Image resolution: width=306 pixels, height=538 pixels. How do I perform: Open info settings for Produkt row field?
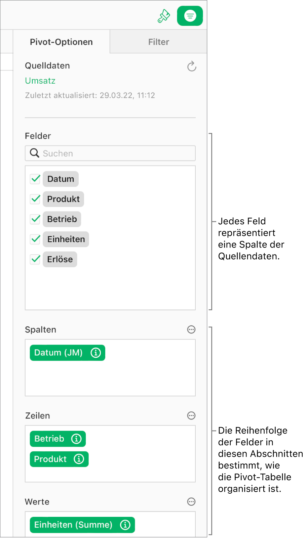click(79, 459)
